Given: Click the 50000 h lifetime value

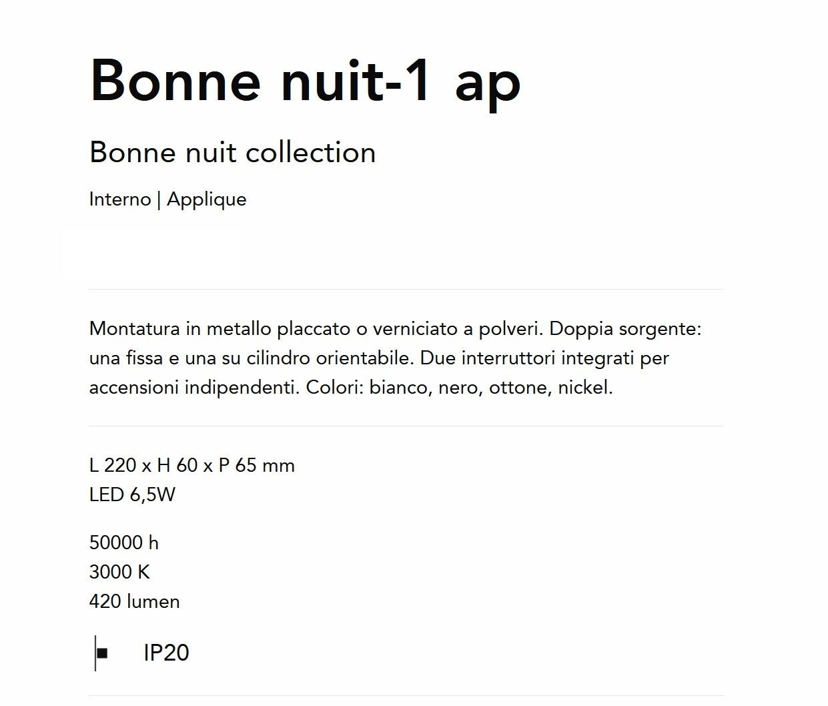Looking at the screenshot, I should coord(124,543).
